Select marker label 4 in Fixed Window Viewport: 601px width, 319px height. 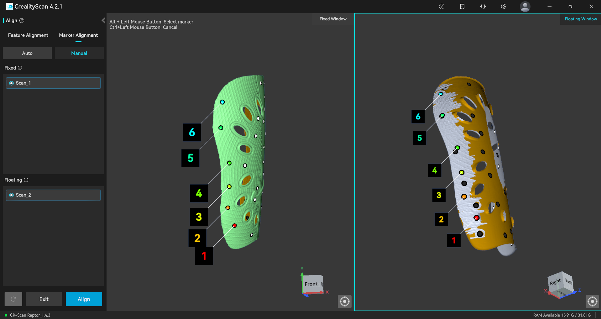pyautogui.click(x=199, y=193)
